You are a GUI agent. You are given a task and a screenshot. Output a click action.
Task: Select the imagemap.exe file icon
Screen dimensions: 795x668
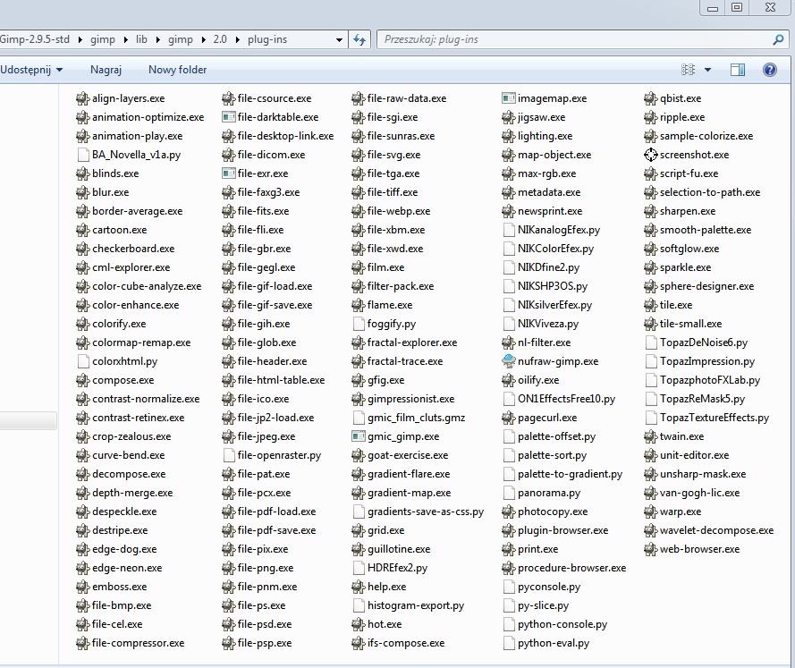(509, 98)
